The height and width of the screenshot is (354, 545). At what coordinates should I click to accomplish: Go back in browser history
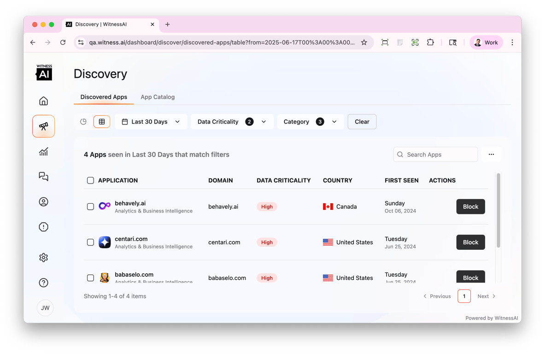pyautogui.click(x=33, y=42)
